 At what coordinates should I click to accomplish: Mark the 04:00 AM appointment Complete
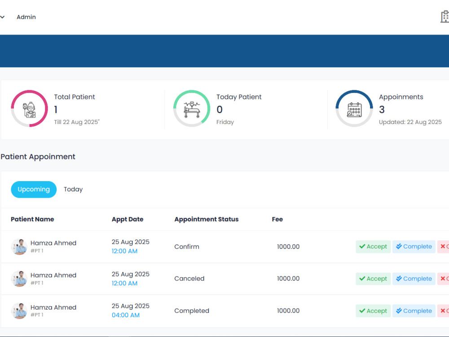(414, 310)
